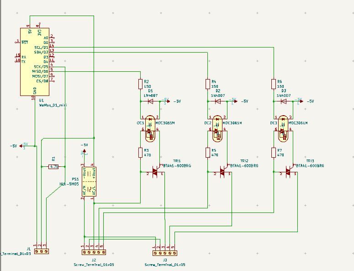Select optocoupler OC3 symbol
Screen dimensions: 354x271
[283, 129]
